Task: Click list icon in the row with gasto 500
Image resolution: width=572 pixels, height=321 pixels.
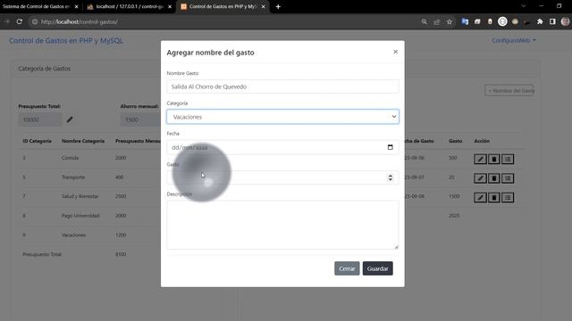Action: 508,159
